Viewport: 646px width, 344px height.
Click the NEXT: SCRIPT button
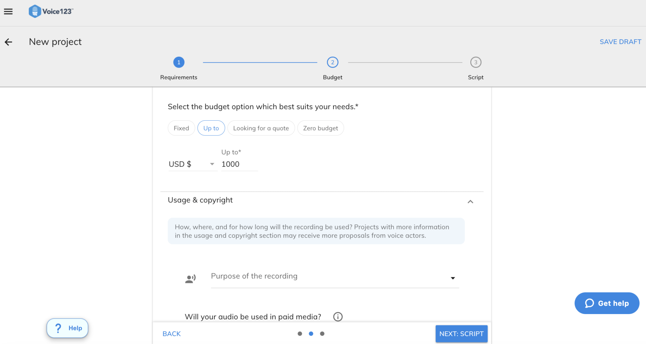pyautogui.click(x=461, y=333)
